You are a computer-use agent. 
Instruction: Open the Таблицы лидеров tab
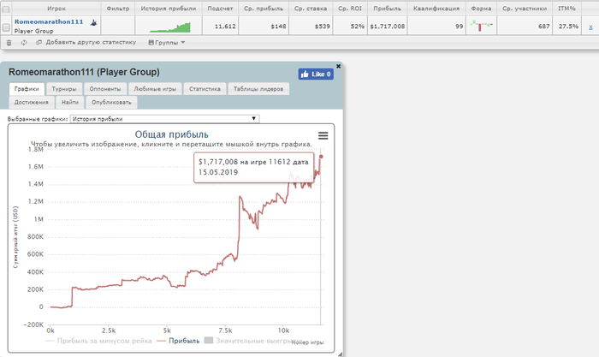click(x=258, y=89)
